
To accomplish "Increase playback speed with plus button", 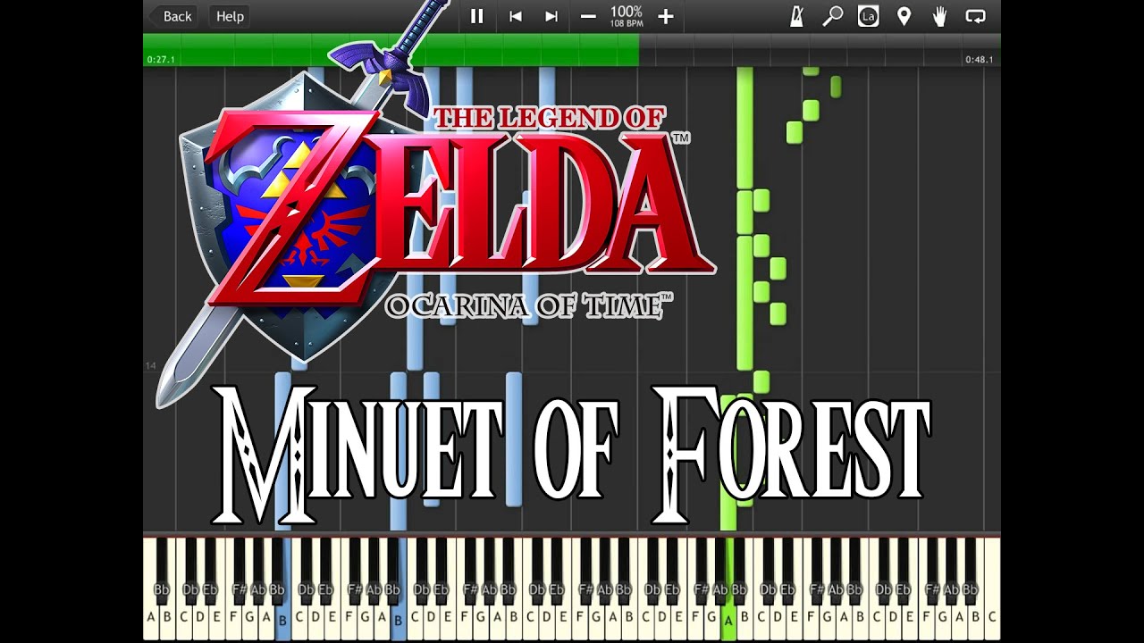I will [x=665, y=16].
